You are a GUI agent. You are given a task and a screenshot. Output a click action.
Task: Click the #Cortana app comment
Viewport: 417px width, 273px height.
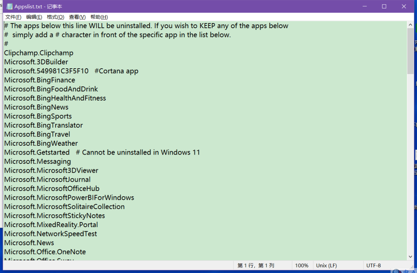click(x=117, y=71)
